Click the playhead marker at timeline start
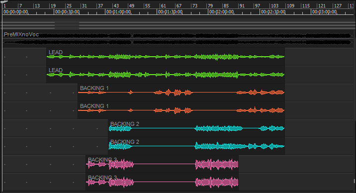 [x=4, y=2]
